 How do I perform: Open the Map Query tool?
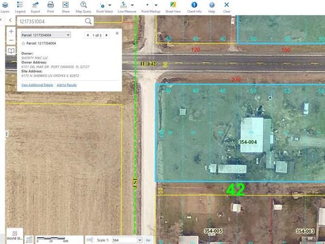coord(83,7)
